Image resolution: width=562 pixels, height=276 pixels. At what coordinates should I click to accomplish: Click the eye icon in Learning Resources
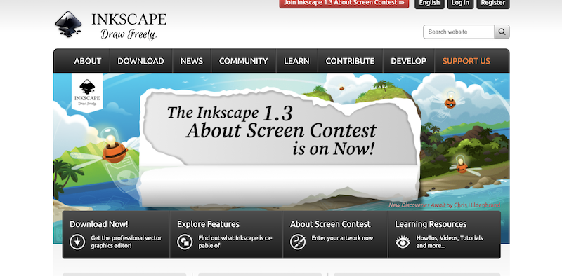[403, 242]
